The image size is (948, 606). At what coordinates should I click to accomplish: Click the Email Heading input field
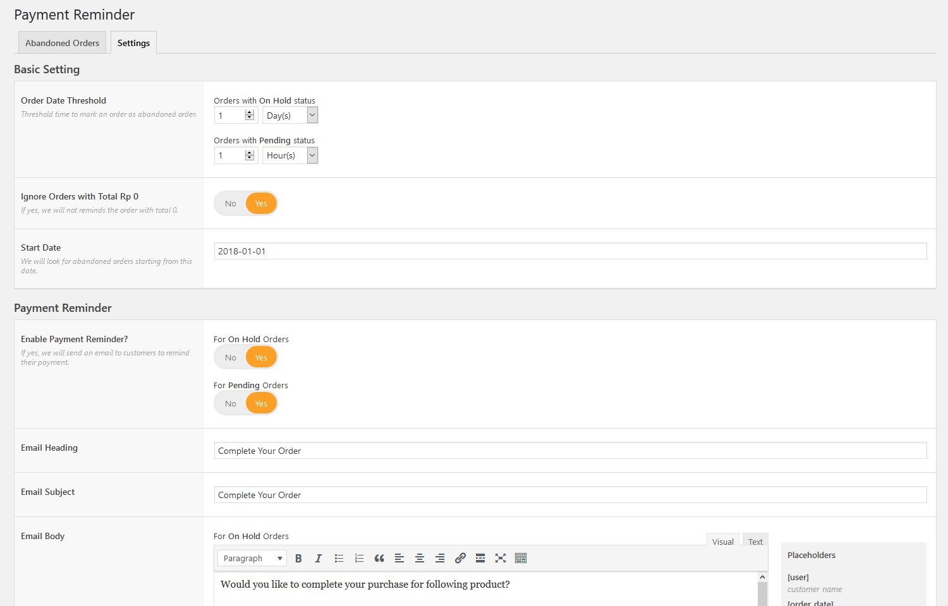point(570,451)
